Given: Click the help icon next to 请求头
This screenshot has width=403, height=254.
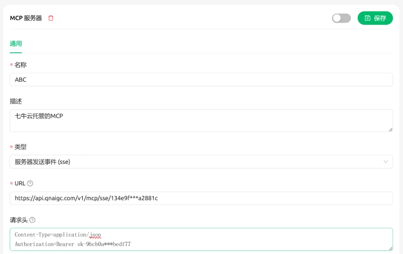Looking at the screenshot, I should tap(32, 220).
